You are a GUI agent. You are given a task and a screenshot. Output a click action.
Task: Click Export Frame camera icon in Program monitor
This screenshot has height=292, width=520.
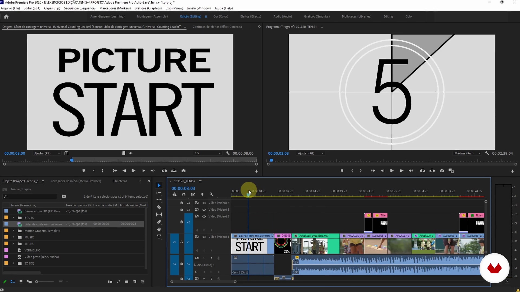click(x=442, y=171)
